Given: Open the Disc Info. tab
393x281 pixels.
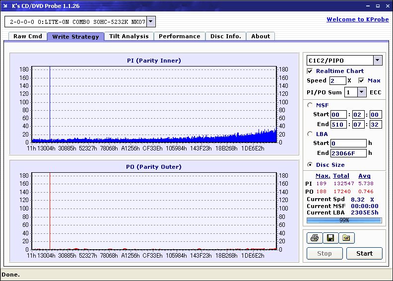Looking at the screenshot, I should click(225, 36).
